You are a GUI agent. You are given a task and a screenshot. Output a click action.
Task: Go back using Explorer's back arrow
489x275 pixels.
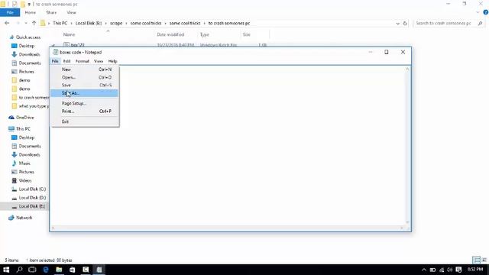(7, 23)
